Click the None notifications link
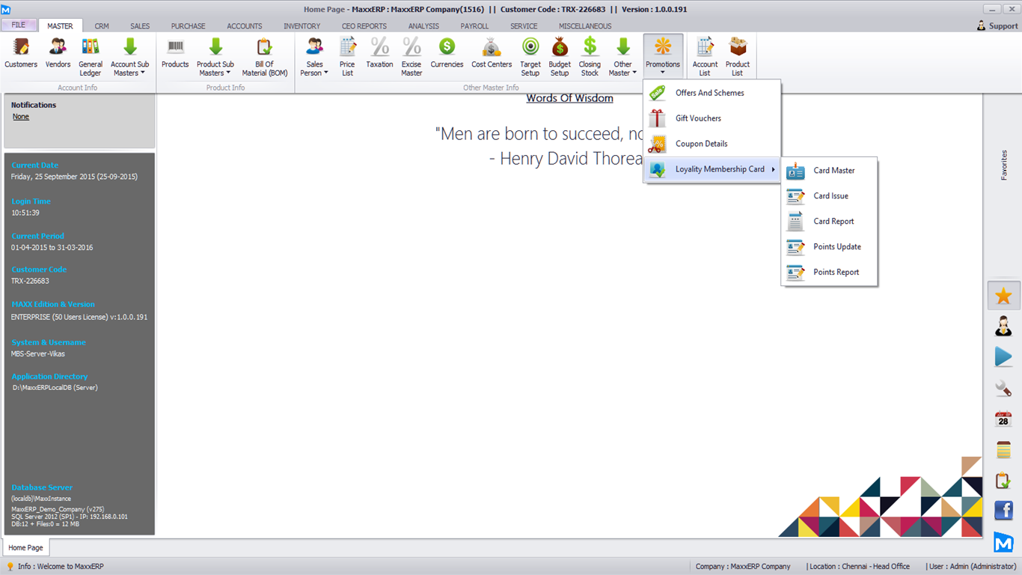The height and width of the screenshot is (575, 1022). pos(21,117)
